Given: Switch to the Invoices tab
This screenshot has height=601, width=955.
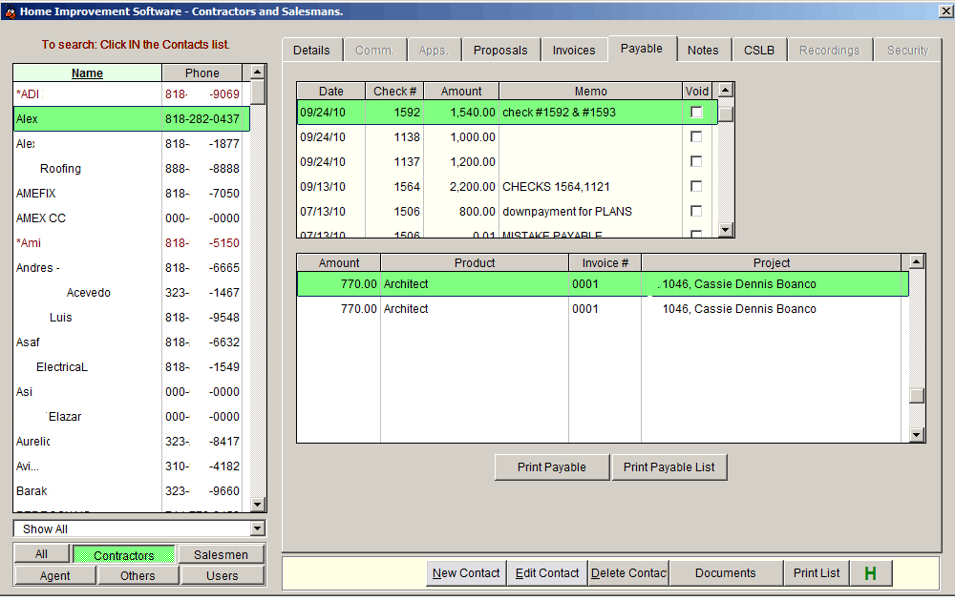Looking at the screenshot, I should coord(574,51).
